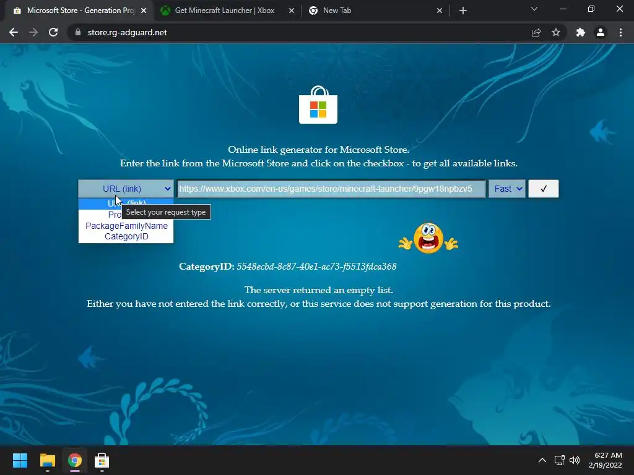Viewport: 634px width, 475px height.
Task: Click the xbox.com URL input field
Action: click(x=331, y=189)
